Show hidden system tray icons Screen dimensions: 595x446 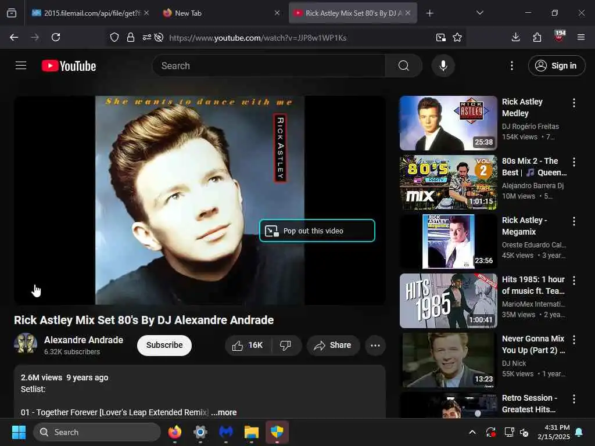tap(472, 432)
